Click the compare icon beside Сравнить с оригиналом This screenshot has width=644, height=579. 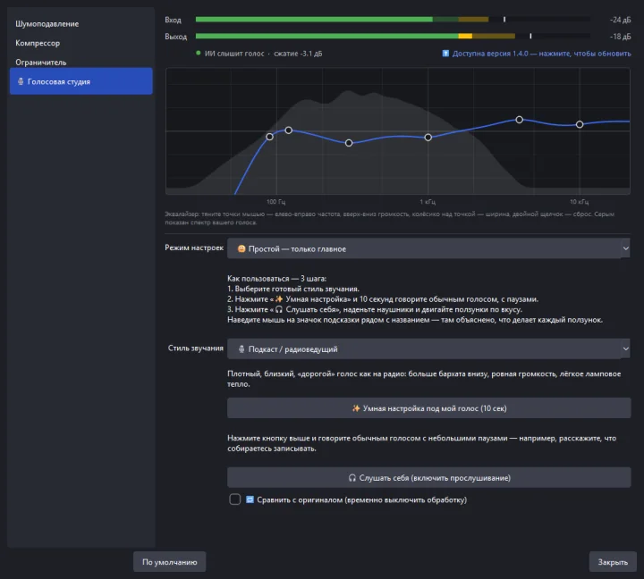click(x=250, y=499)
